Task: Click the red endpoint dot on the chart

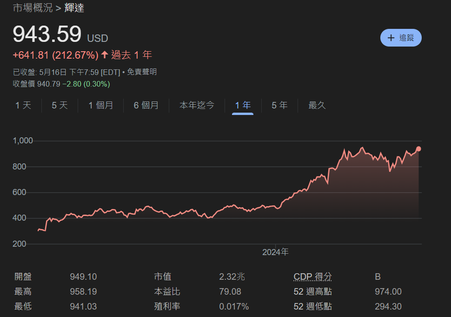Action: point(418,148)
